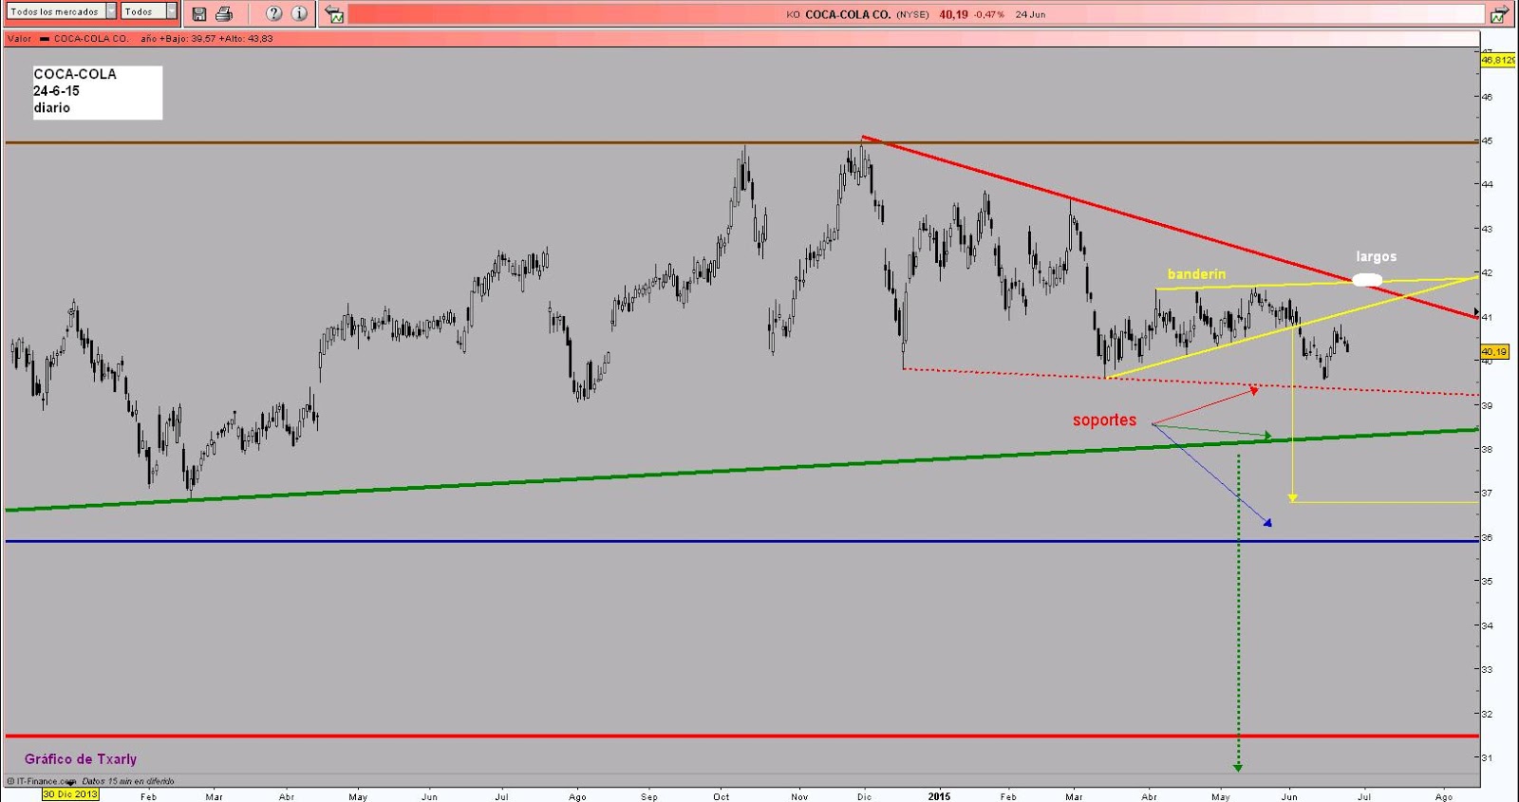The height and width of the screenshot is (802, 1519).
Task: Click the white 'largos' annotation label
Action: tap(1376, 257)
